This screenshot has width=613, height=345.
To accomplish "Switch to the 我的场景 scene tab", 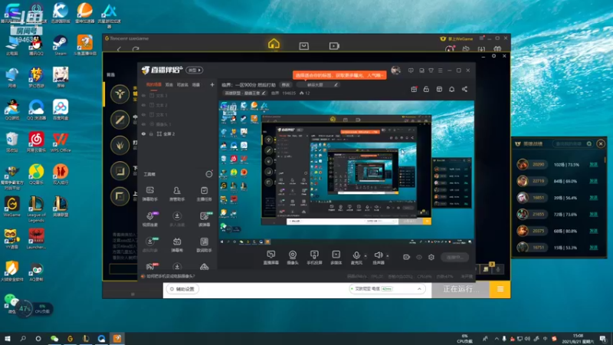I will click(154, 85).
